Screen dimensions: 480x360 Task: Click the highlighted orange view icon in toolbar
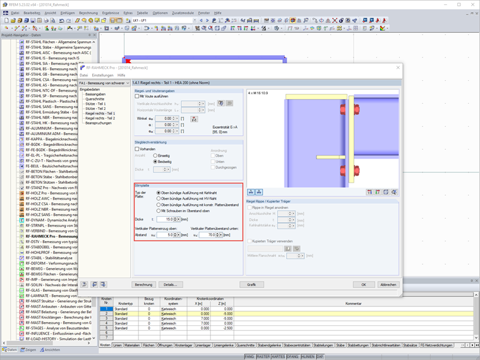tap(292, 20)
